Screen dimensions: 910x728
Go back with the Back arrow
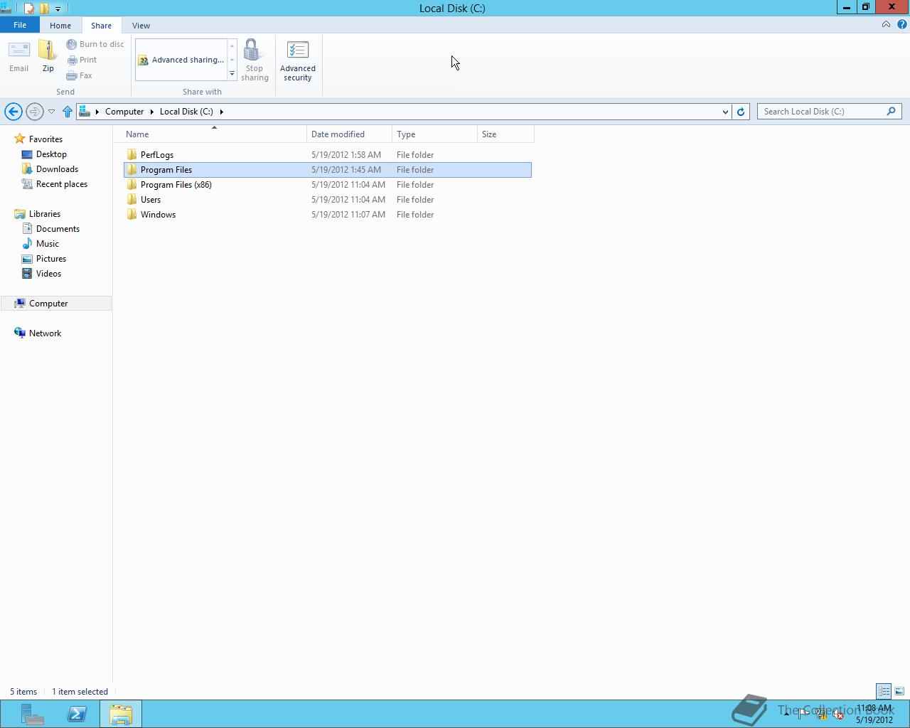click(x=13, y=112)
